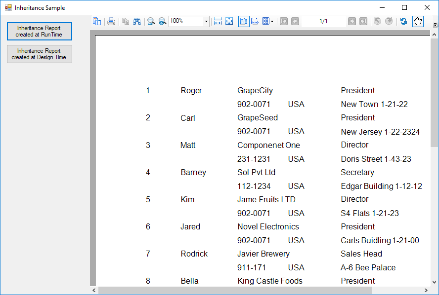Click the page number field 1/1

pos(323,21)
